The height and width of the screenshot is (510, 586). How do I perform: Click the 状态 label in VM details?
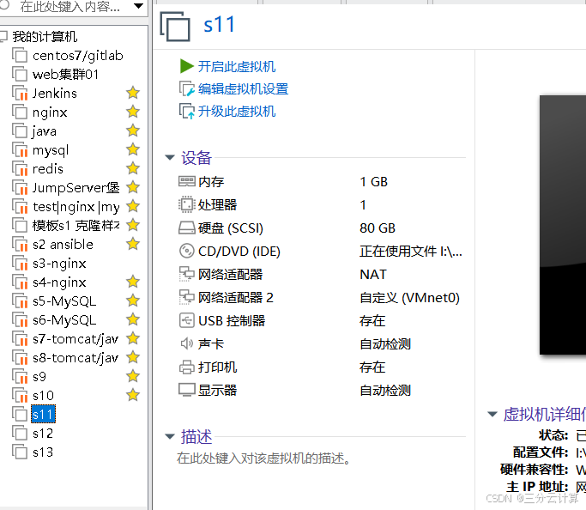[x=553, y=435]
